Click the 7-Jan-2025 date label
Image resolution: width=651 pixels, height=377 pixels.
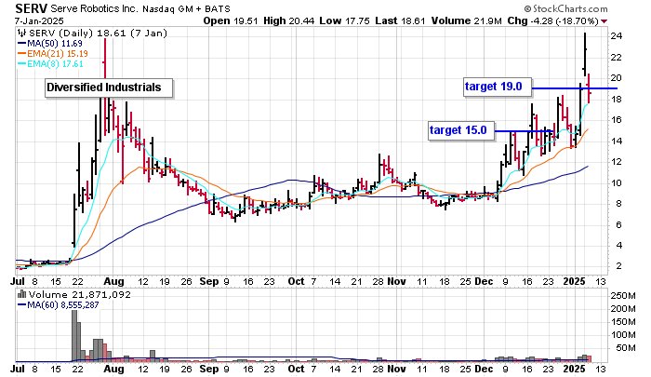(39, 20)
